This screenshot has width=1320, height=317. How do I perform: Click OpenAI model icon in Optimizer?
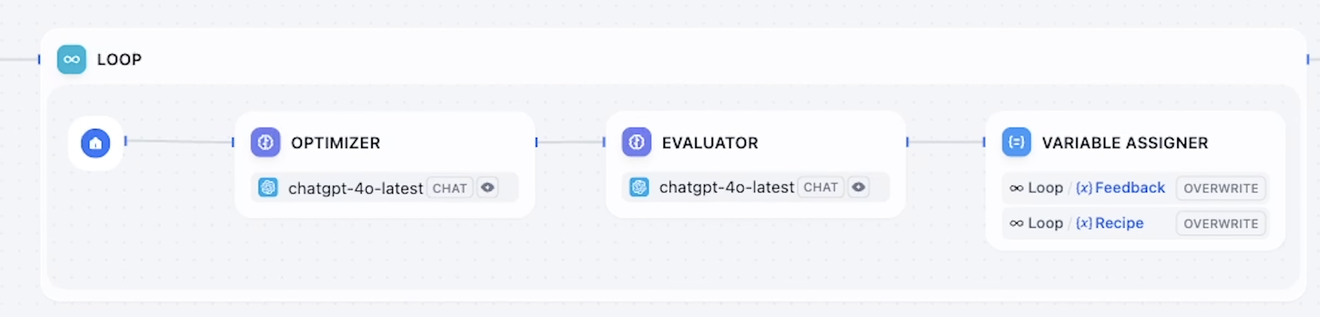tap(268, 188)
